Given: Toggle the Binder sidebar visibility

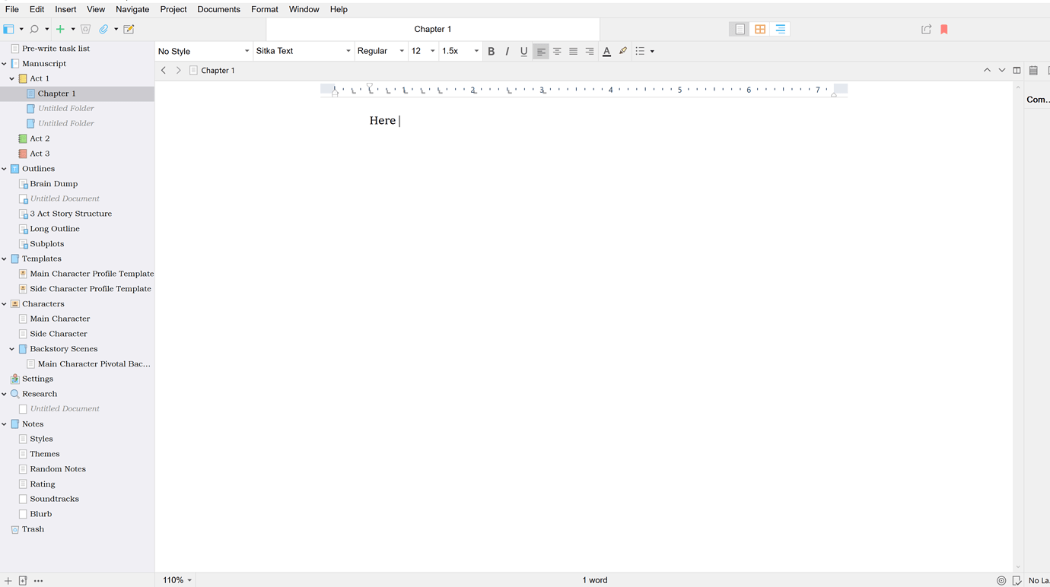Looking at the screenshot, I should coord(8,28).
